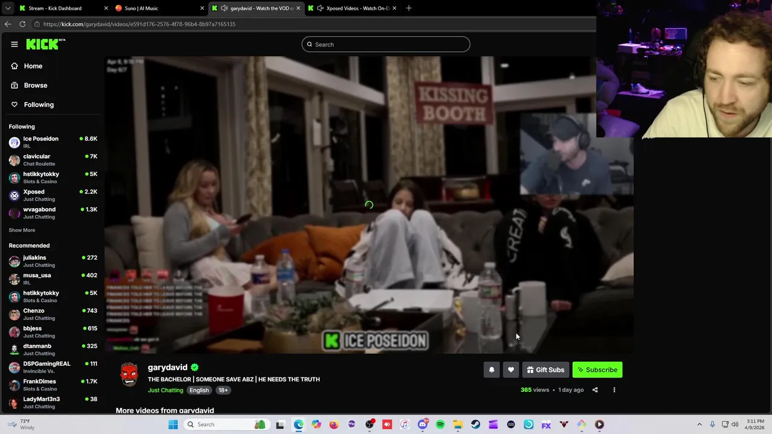The image size is (772, 434).
Task: Click the system tray microphone icon
Action: click(712, 424)
